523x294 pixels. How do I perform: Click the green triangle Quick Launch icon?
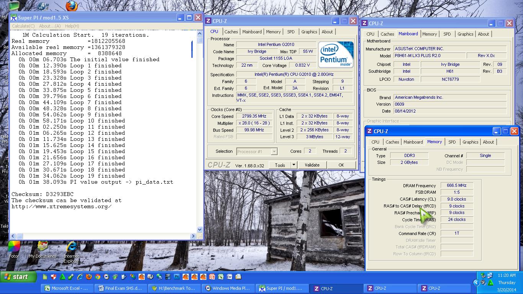coord(62,277)
